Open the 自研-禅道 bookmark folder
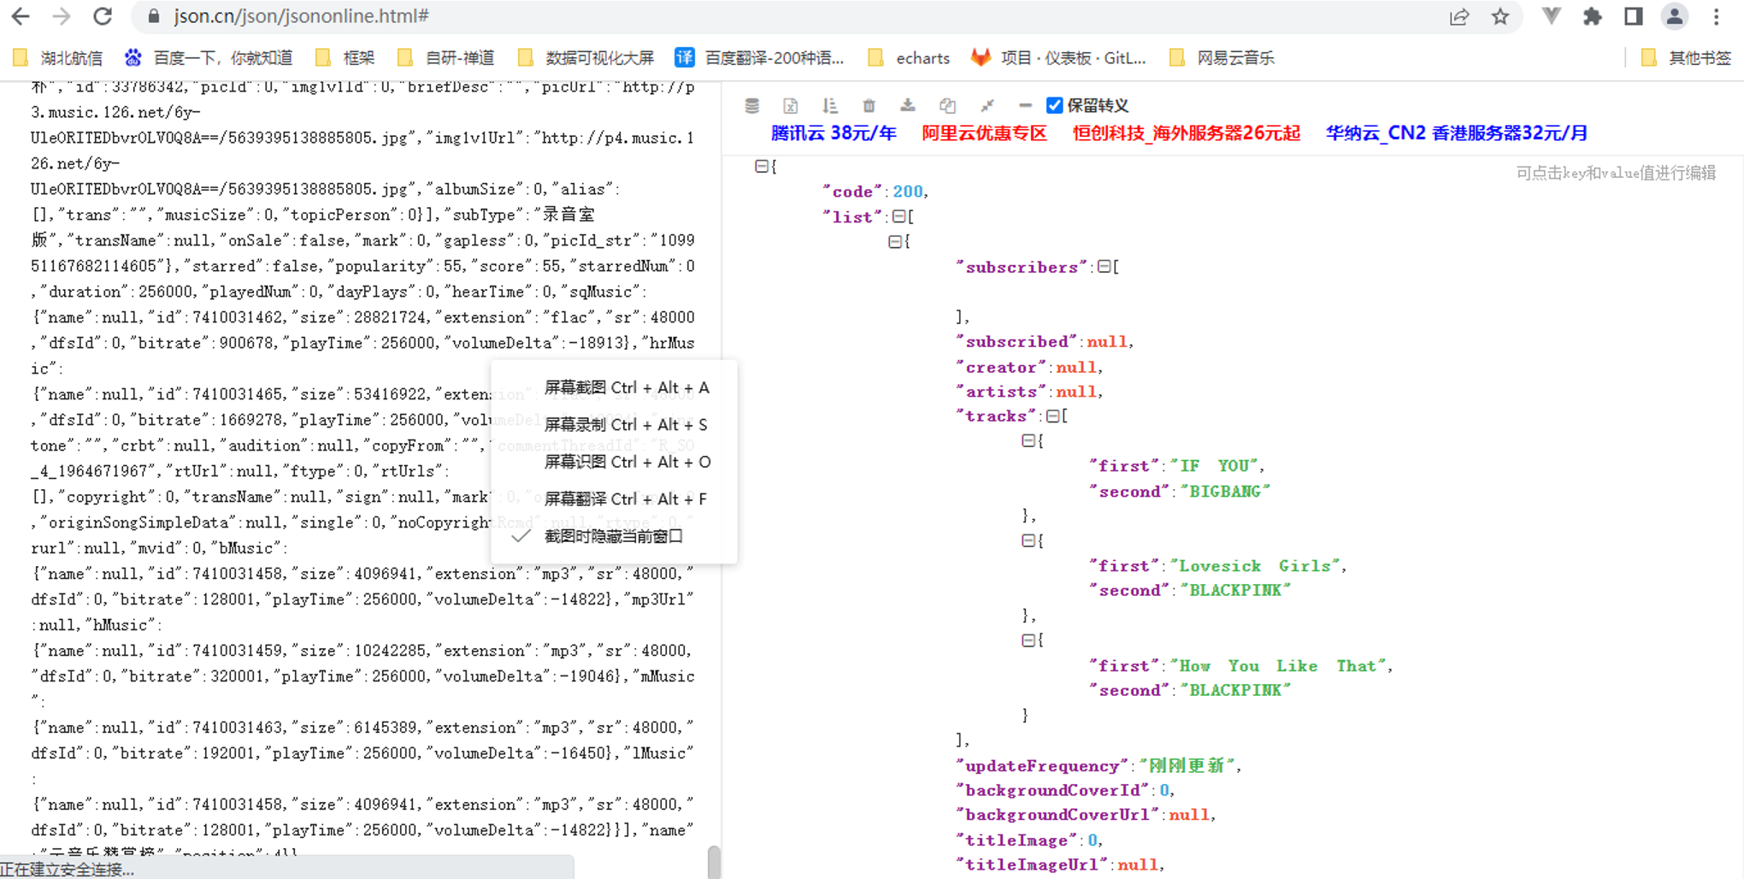Screen dimensions: 1744x879 pyautogui.click(x=445, y=58)
